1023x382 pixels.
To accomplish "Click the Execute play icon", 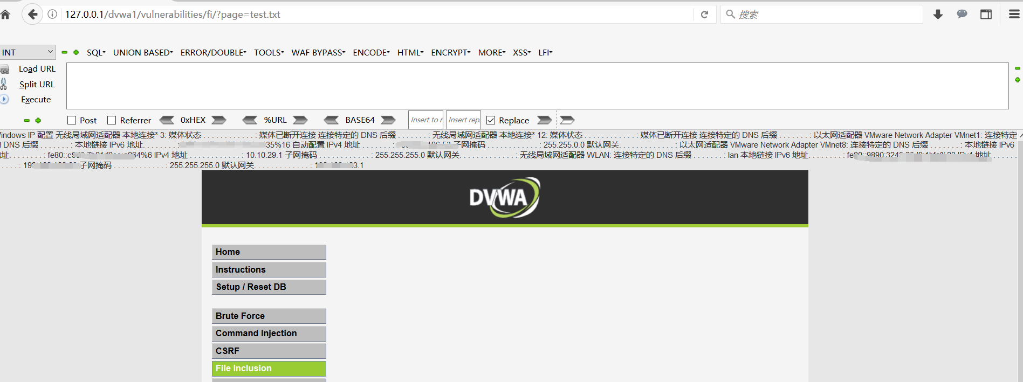I will [x=4, y=99].
